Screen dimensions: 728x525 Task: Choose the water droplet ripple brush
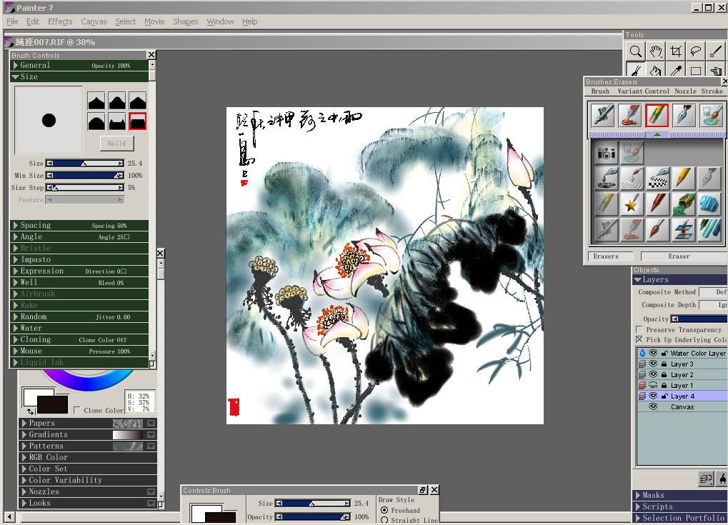tap(631, 179)
